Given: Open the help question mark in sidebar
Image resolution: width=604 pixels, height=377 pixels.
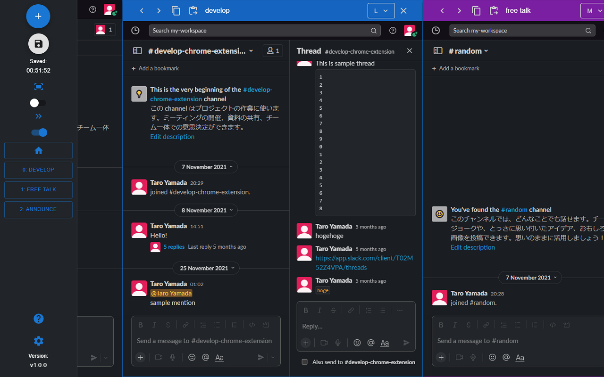Looking at the screenshot, I should point(39,319).
